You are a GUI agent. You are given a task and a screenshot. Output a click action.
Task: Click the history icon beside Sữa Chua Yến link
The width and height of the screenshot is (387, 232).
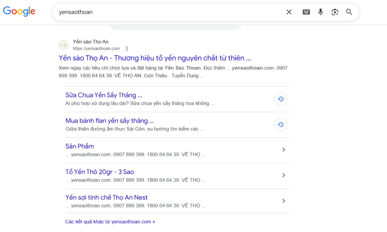(280, 99)
